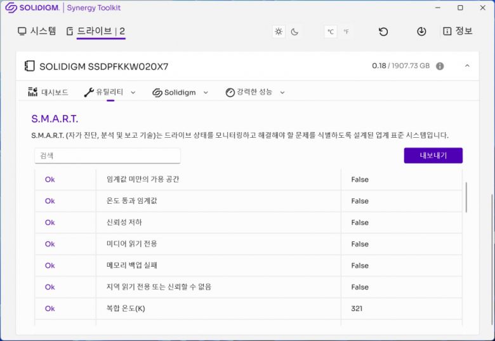Select row 온도 통과 임계값
Viewport: 495px width, 341px height.
tap(248, 201)
